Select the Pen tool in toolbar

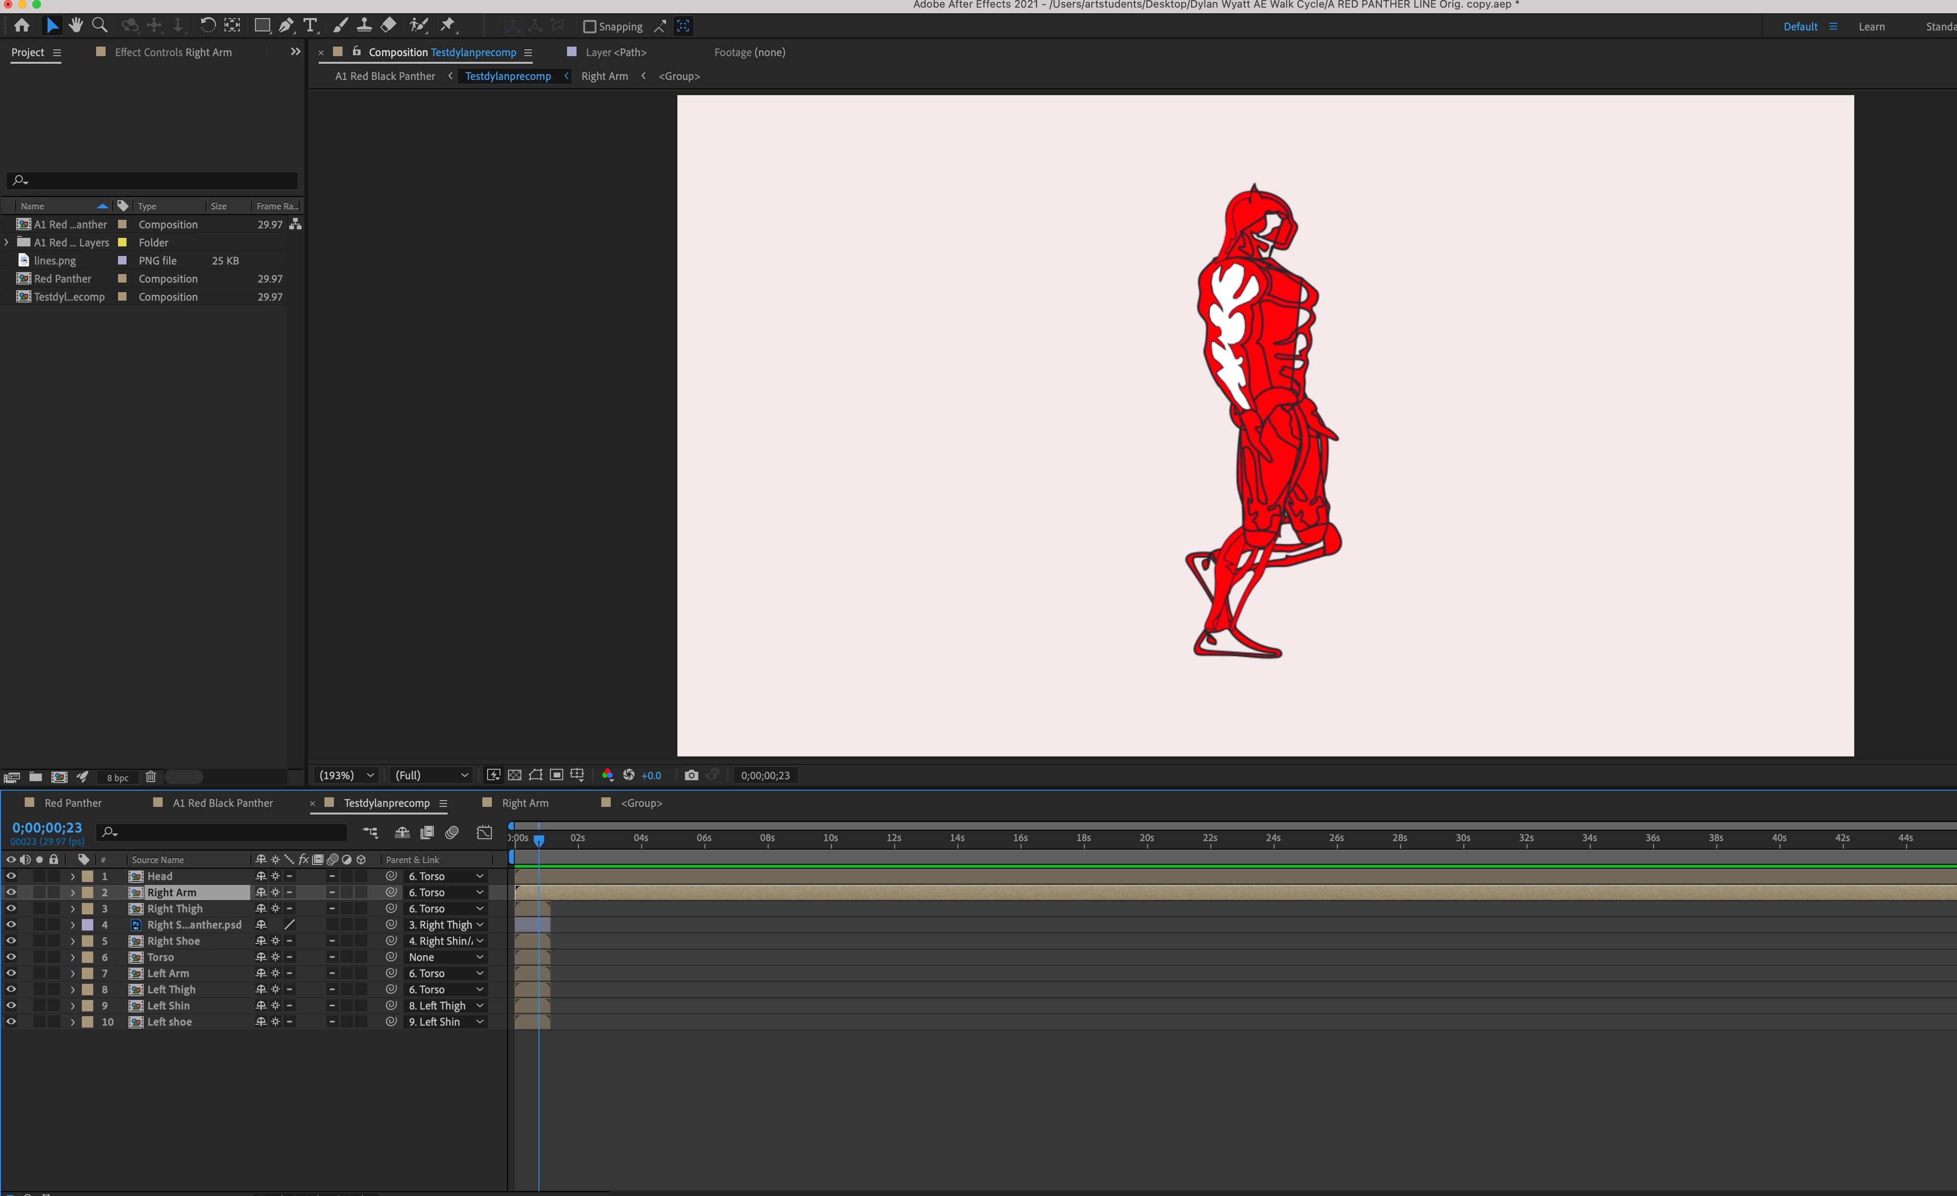click(286, 25)
